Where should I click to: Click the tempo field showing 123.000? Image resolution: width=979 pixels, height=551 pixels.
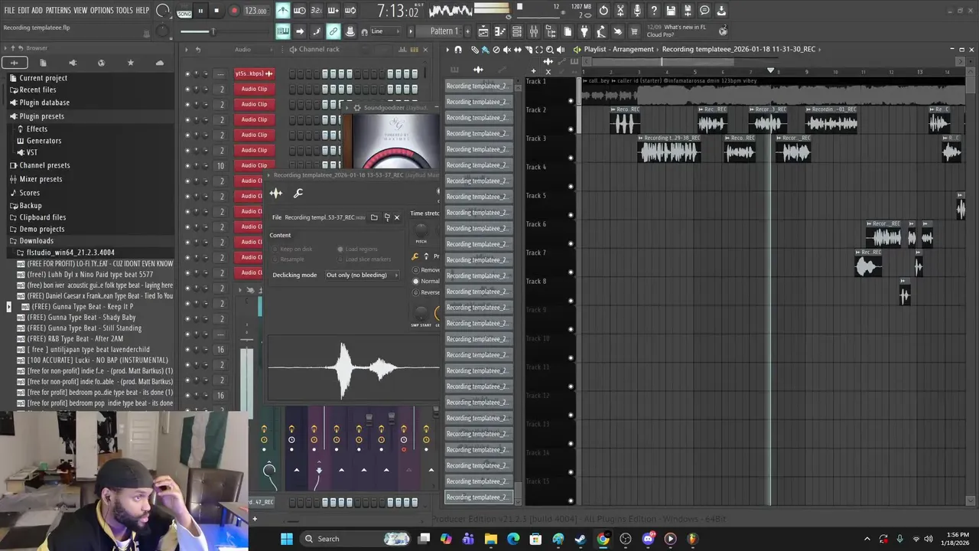click(x=255, y=11)
